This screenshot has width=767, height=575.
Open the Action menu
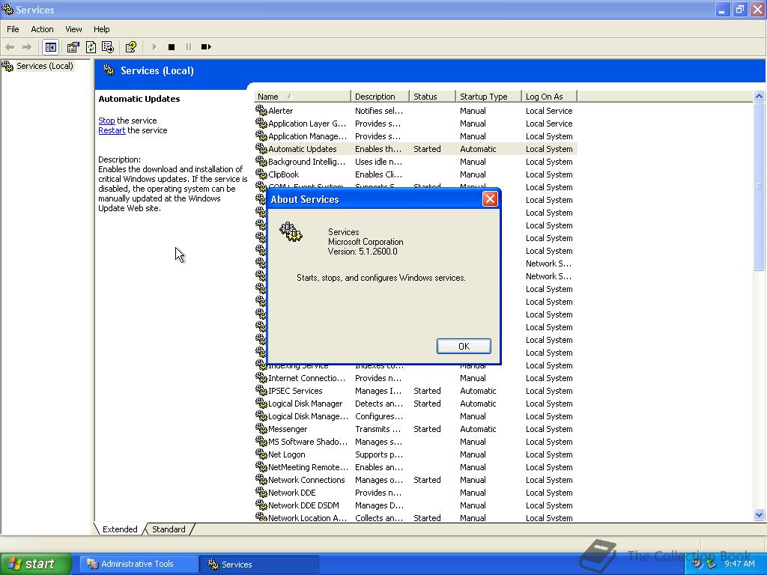42,29
